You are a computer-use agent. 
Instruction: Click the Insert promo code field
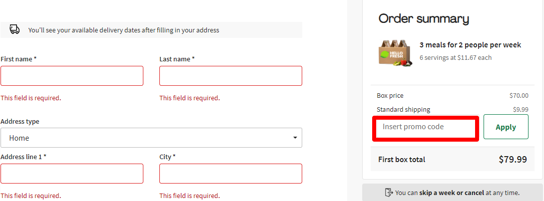point(425,127)
